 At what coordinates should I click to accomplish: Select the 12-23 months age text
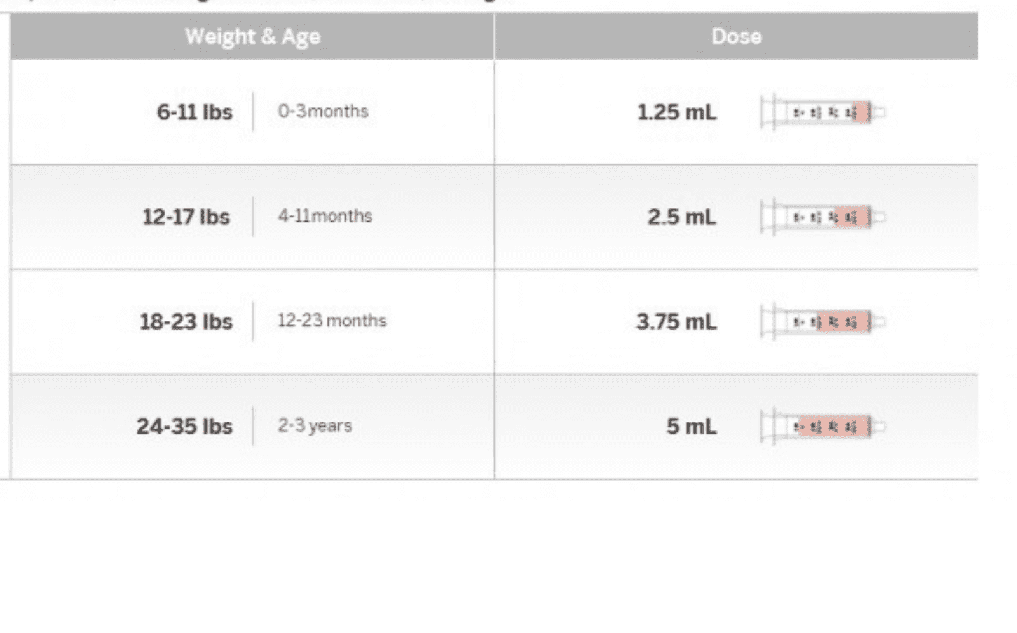point(332,321)
